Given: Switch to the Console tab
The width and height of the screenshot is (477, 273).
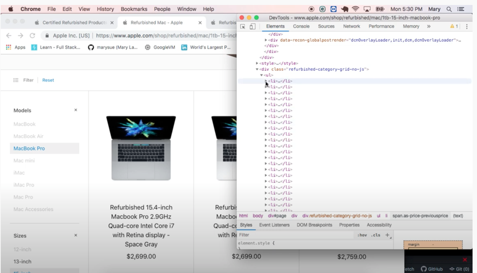Looking at the screenshot, I should 301,26.
